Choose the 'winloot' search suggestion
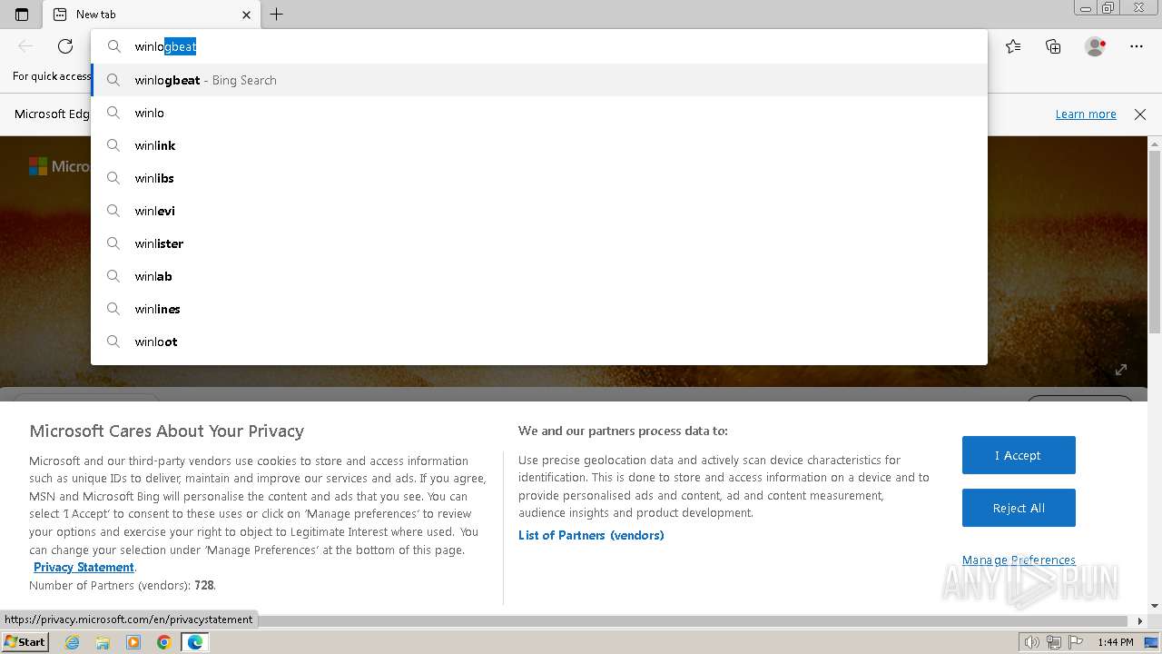The width and height of the screenshot is (1162, 654). pos(539,342)
